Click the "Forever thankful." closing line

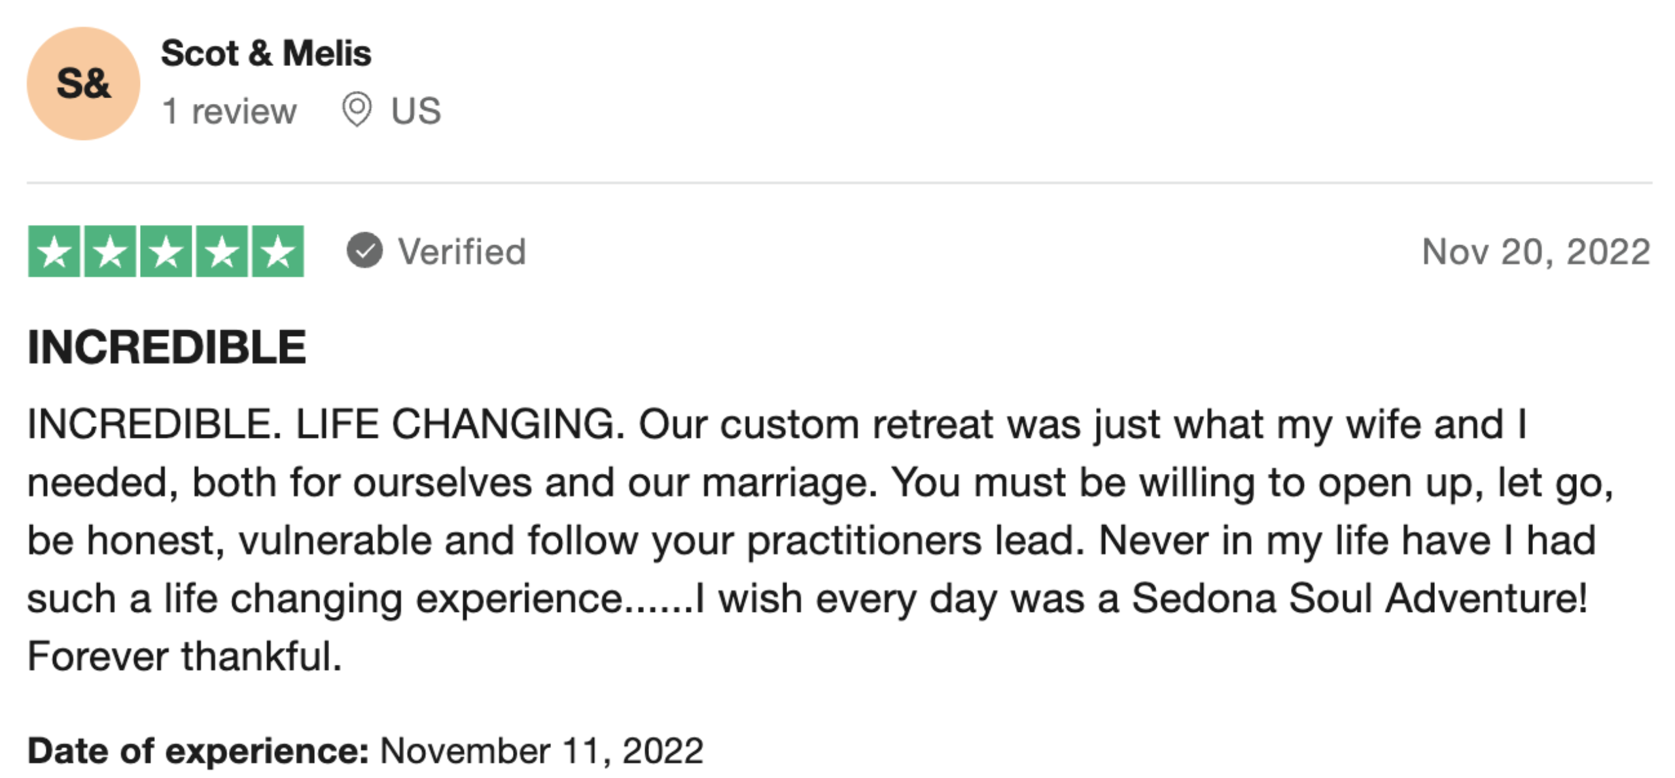pyautogui.click(x=185, y=656)
